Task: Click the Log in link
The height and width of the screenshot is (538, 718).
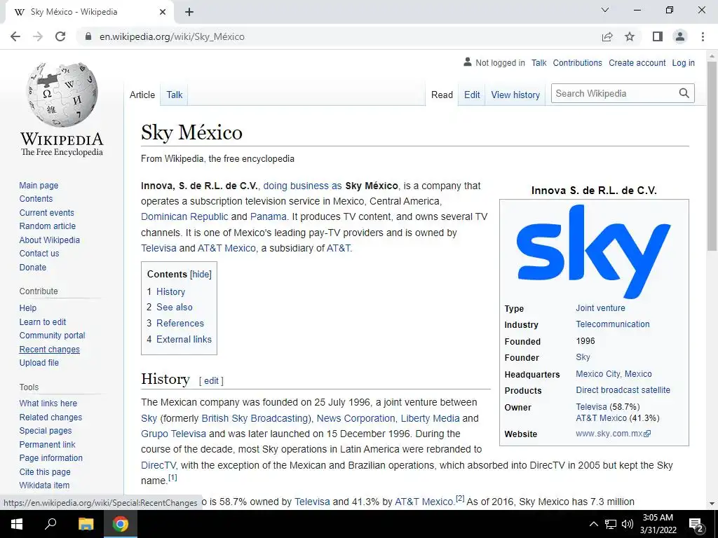Action: pos(683,62)
